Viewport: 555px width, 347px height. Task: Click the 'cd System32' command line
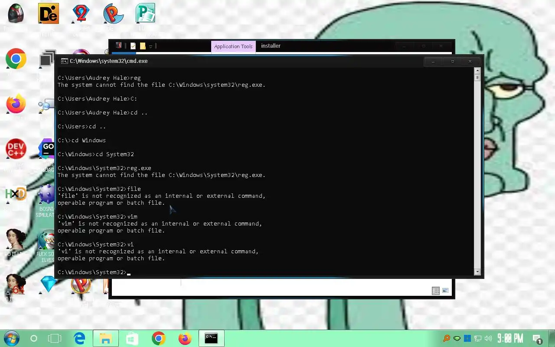point(96,154)
